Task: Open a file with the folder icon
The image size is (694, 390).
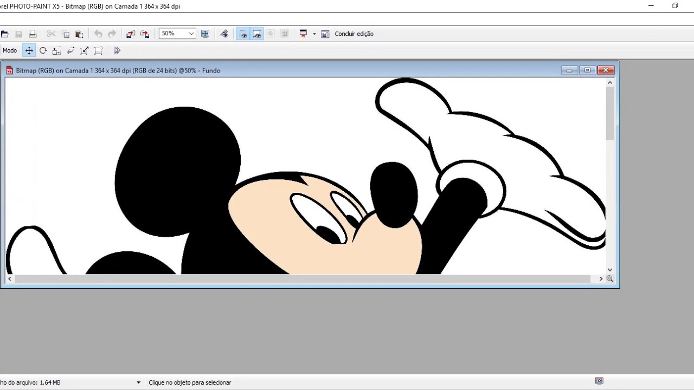Action: point(4,34)
